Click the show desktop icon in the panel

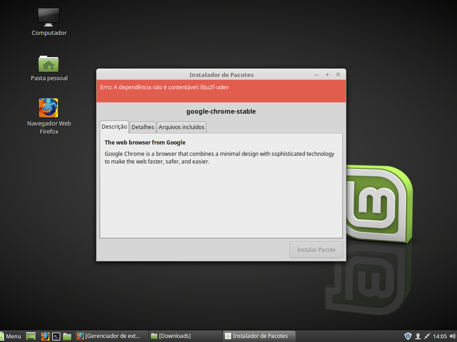[31, 336]
